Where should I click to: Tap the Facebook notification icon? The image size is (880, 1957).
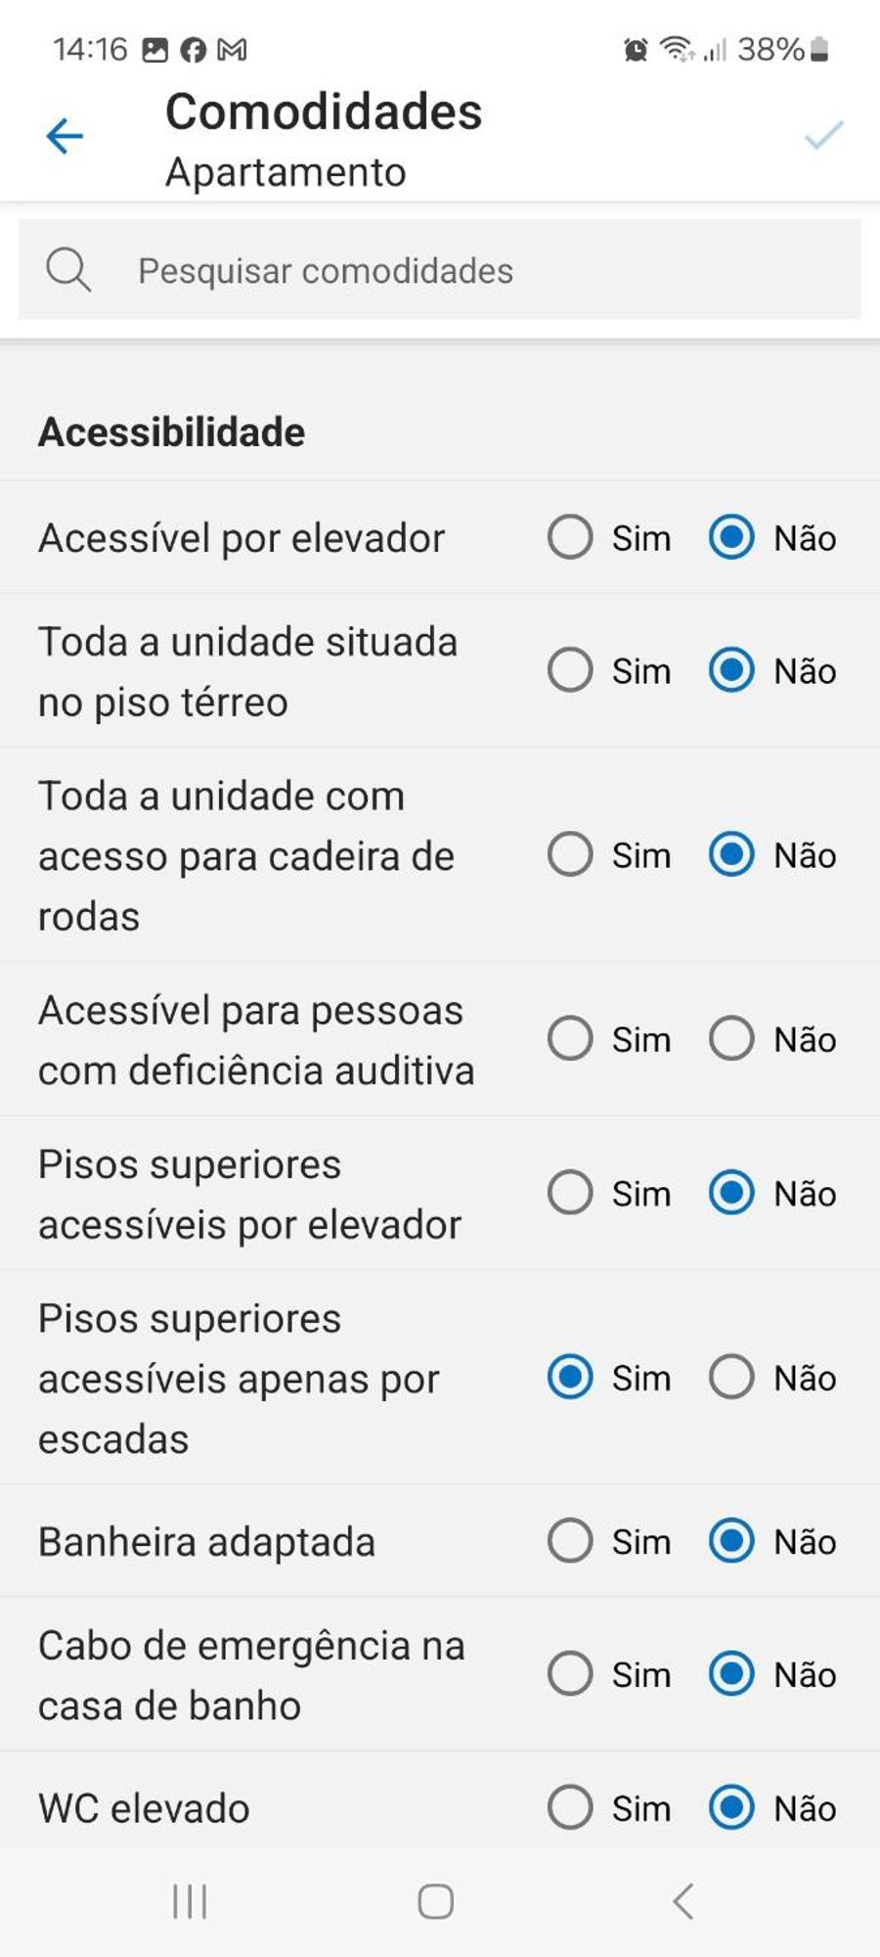coord(194,50)
